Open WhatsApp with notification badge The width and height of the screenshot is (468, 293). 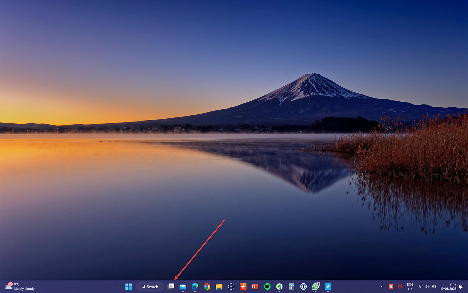pyautogui.click(x=316, y=286)
